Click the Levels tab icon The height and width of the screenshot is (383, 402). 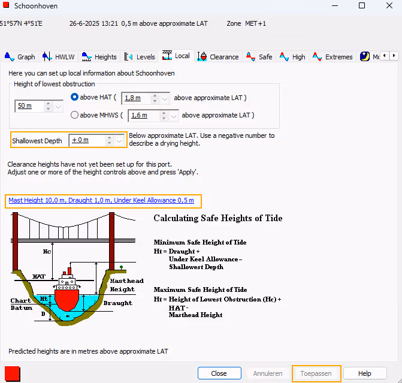click(128, 56)
